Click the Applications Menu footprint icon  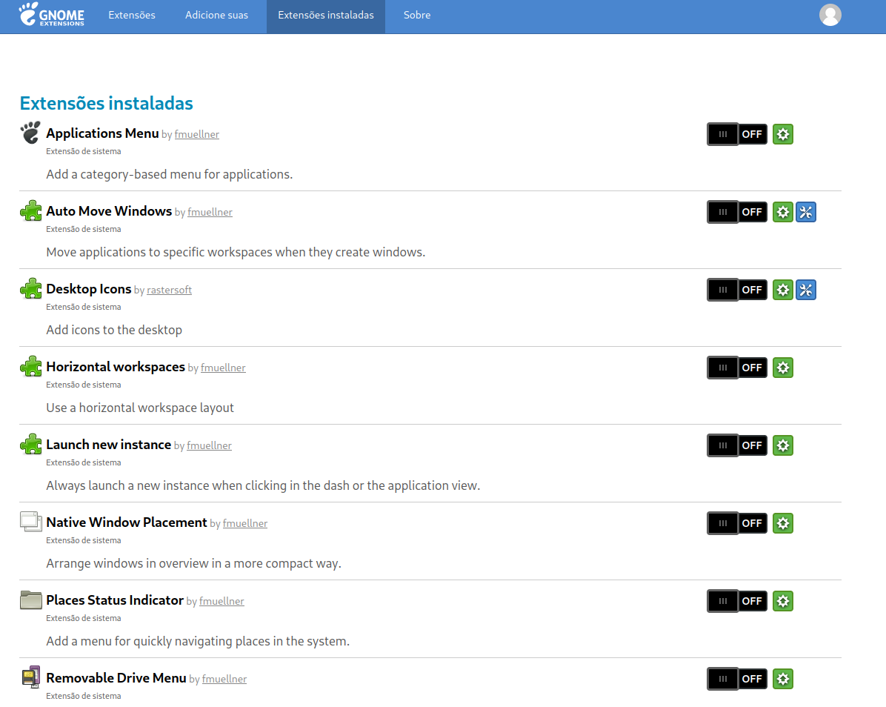point(30,133)
